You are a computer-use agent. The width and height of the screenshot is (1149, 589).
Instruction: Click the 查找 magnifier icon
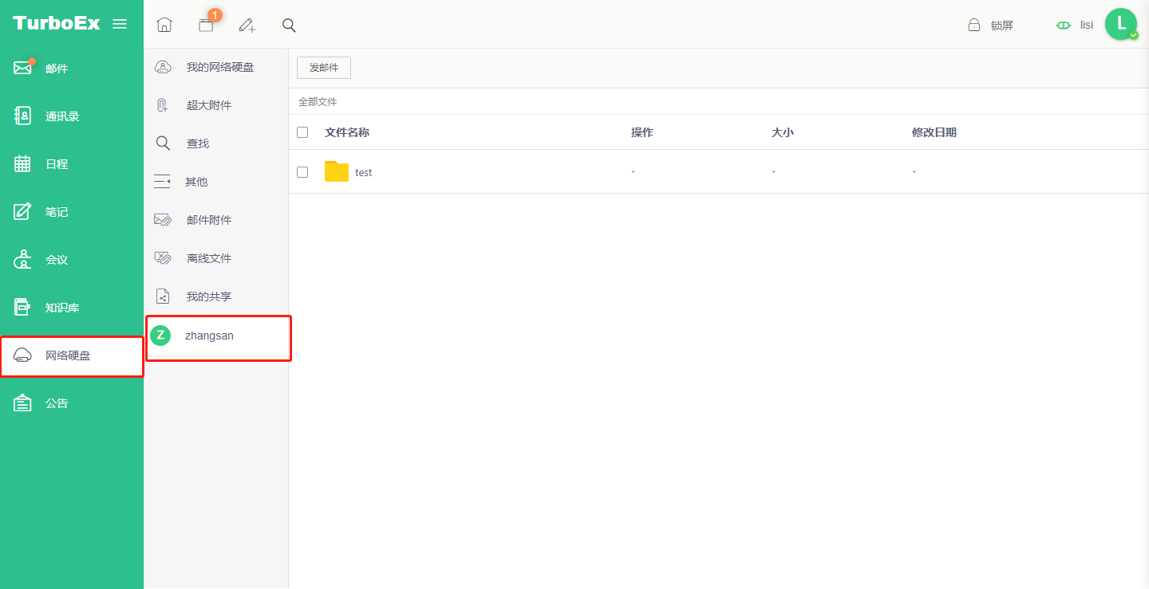(x=163, y=143)
